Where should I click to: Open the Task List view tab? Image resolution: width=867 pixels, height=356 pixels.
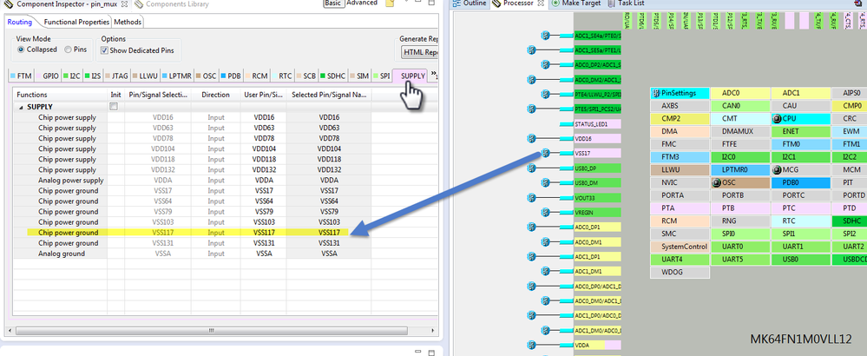[x=626, y=3]
